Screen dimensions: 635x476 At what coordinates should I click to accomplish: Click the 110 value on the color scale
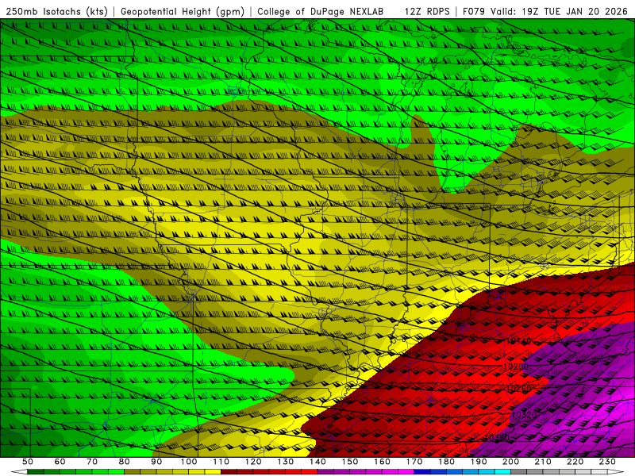pos(221,462)
